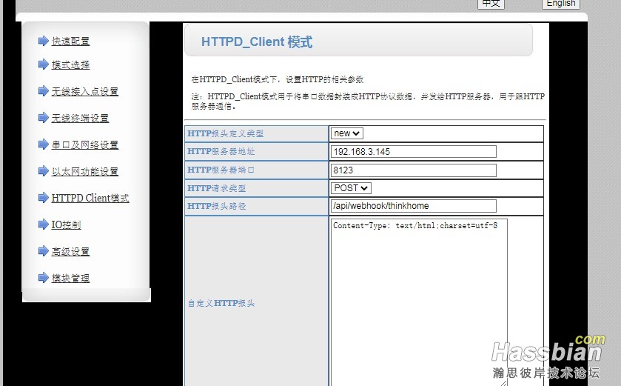The height and width of the screenshot is (386, 621).
Task: Open the 快速配置 page link
Action: coord(70,41)
